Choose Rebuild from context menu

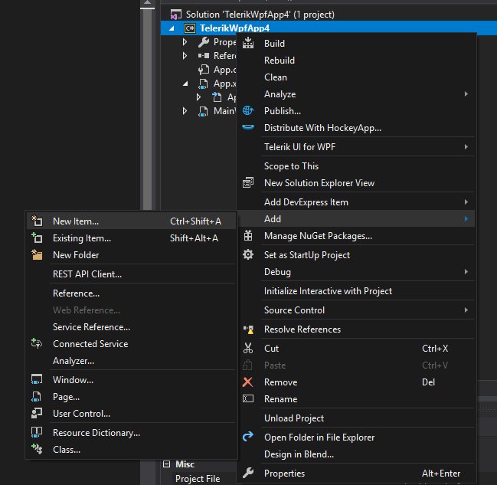point(357,61)
